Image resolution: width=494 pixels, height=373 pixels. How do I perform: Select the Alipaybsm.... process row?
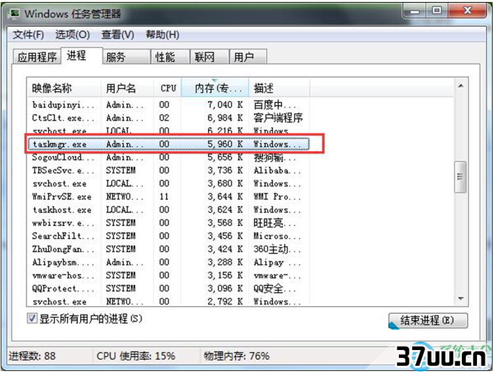tap(169, 263)
